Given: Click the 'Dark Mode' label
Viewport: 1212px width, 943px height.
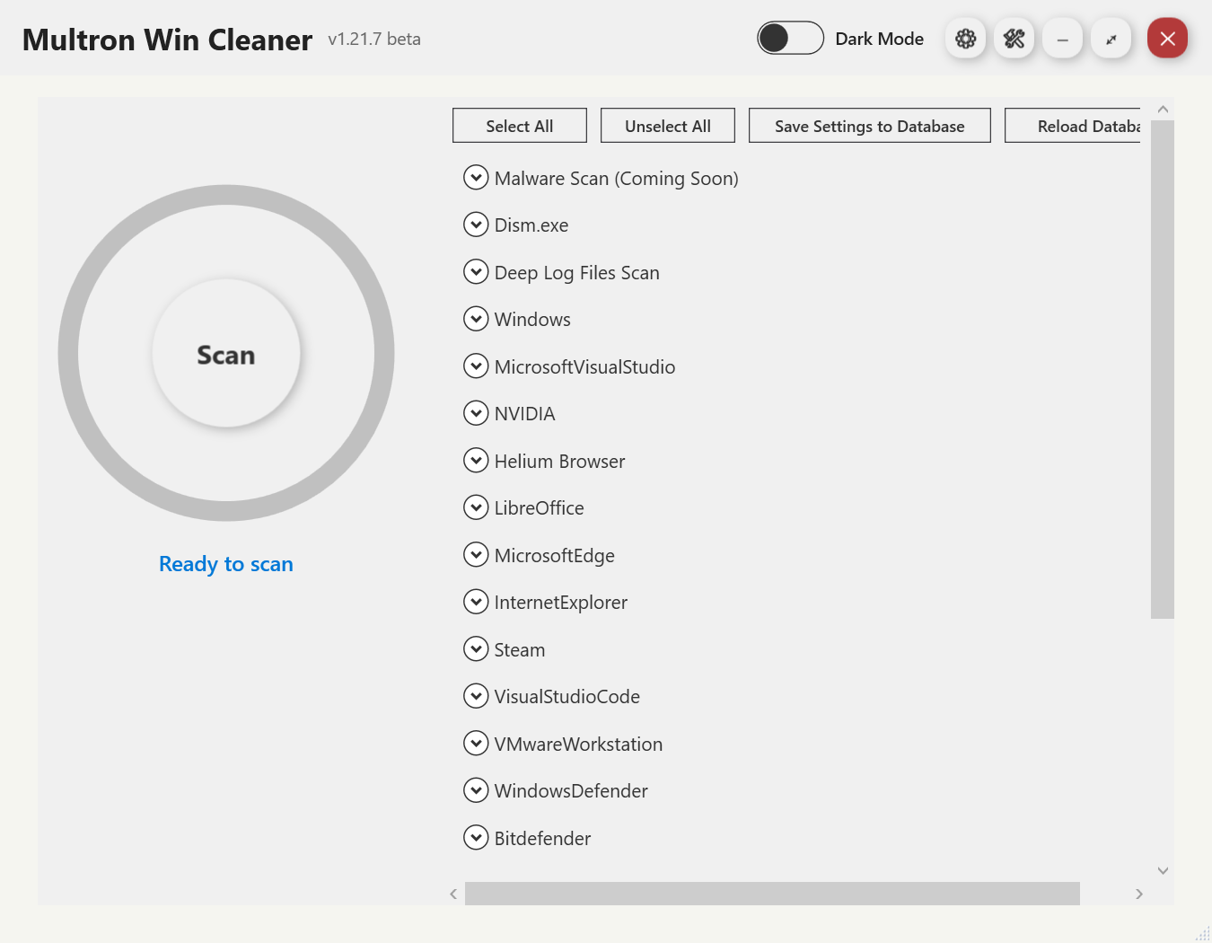Looking at the screenshot, I should point(880,39).
